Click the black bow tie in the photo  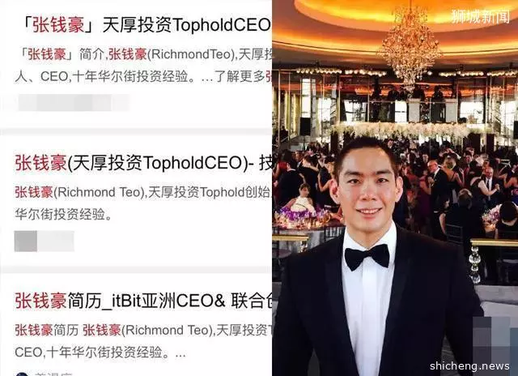[x=367, y=257]
